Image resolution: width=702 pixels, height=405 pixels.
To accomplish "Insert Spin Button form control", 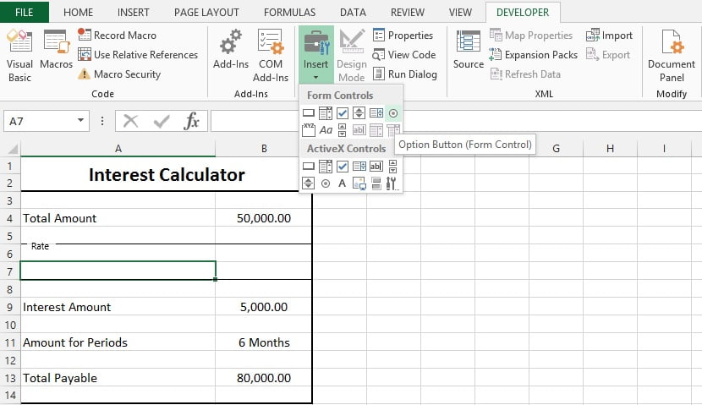I will coord(359,113).
